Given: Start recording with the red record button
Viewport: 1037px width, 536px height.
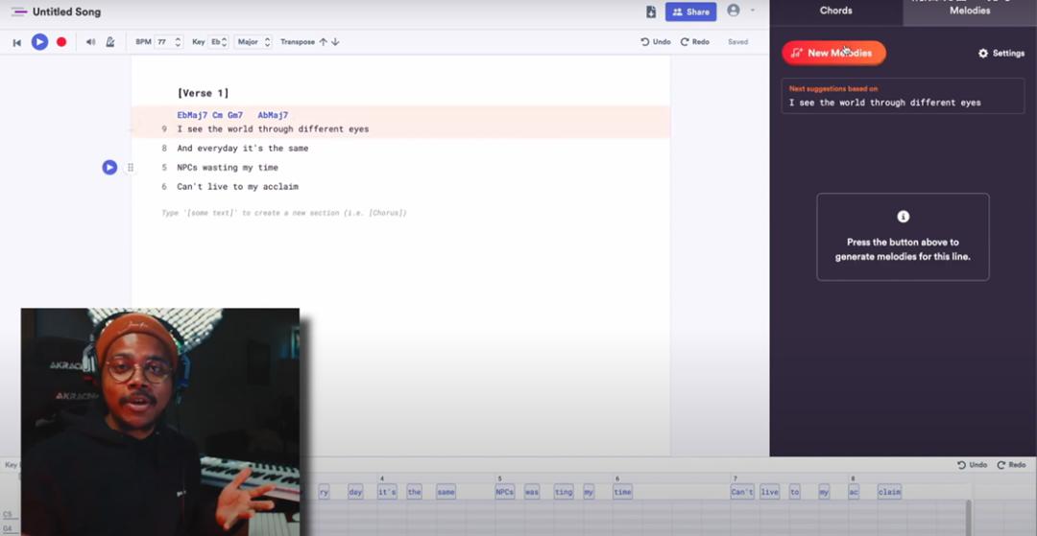Looking at the screenshot, I should click(61, 41).
